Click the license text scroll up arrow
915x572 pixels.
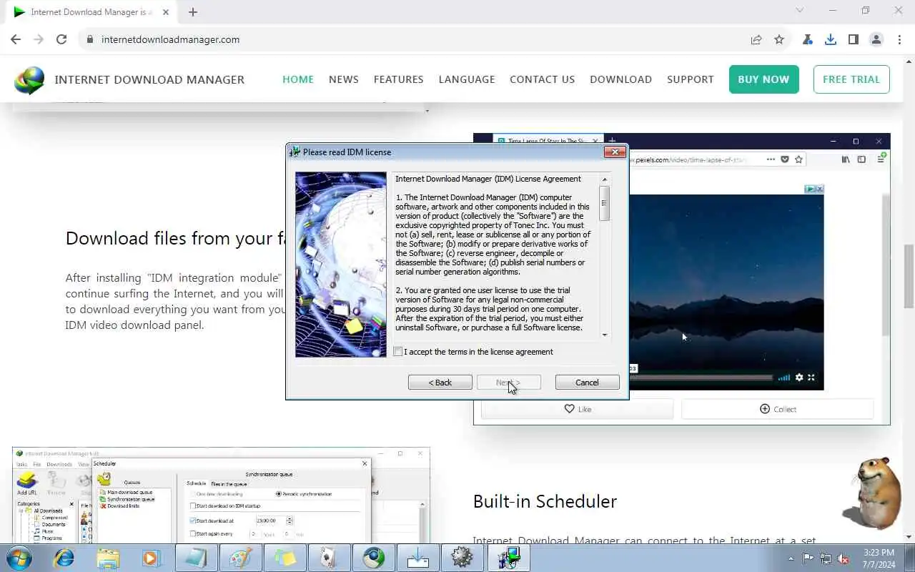click(605, 179)
